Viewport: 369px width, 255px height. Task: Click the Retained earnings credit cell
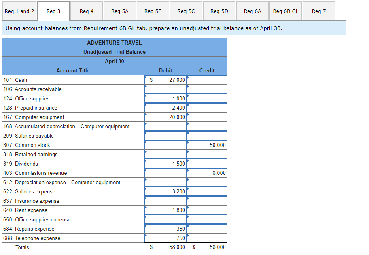tap(207, 154)
